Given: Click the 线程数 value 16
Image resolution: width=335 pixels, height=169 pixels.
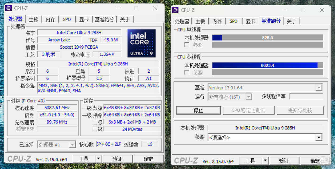Looking at the screenshot, I should tap(150, 144).
